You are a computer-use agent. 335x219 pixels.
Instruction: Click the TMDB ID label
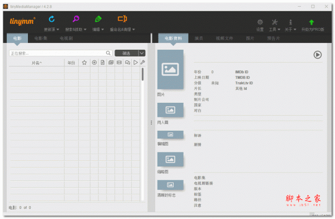[242, 78]
